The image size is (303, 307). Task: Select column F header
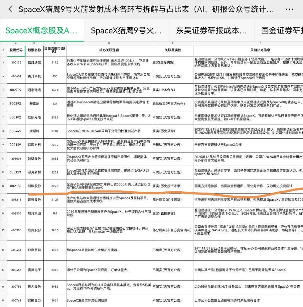[x=248, y=43]
